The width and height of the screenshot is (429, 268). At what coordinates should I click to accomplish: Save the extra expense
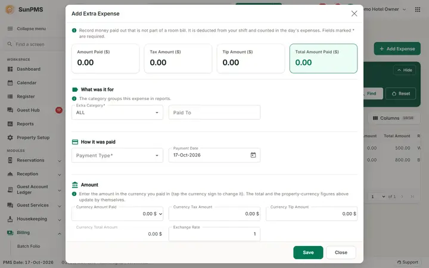(x=308, y=253)
